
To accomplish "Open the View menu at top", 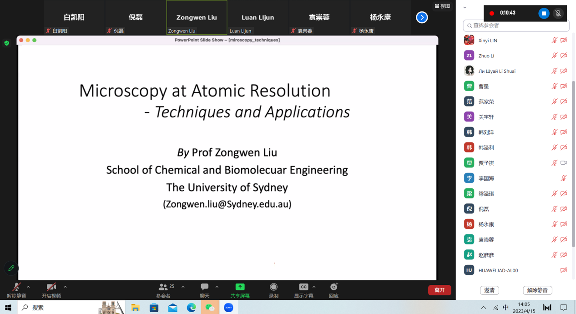I will pyautogui.click(x=442, y=6).
